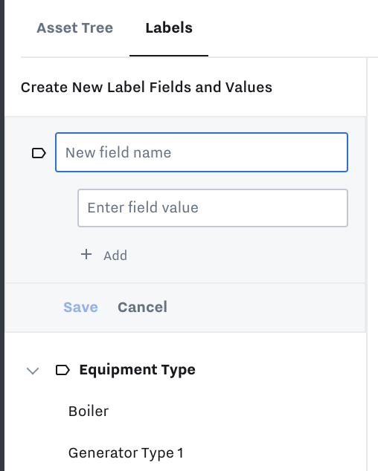
Task: Click the tag icon beside New field name
Action: click(39, 153)
